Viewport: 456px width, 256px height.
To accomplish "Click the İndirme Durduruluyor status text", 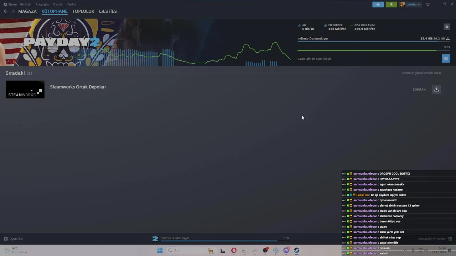I will [x=313, y=38].
